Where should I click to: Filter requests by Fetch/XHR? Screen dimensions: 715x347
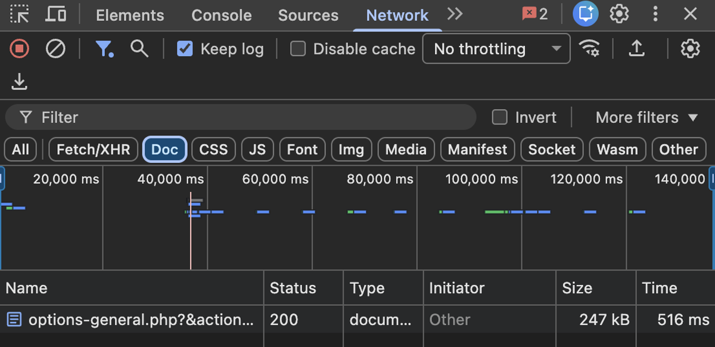[94, 150]
